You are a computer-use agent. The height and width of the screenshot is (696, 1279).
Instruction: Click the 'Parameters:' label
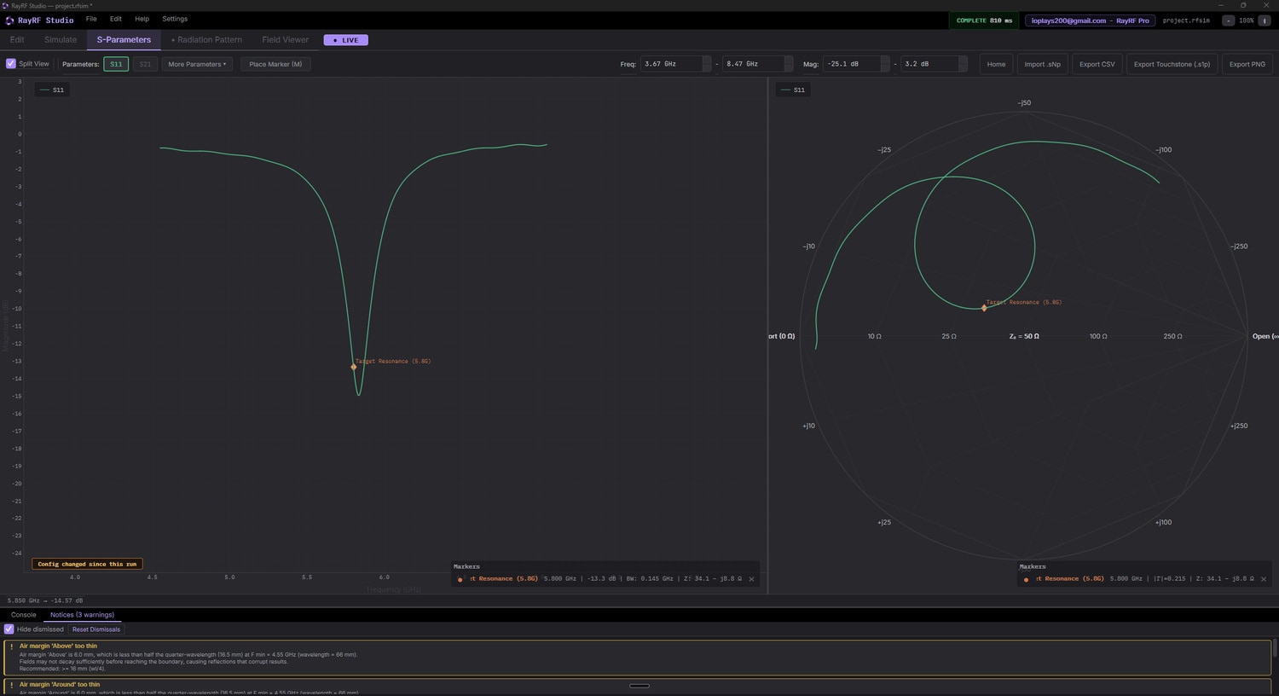(81, 64)
